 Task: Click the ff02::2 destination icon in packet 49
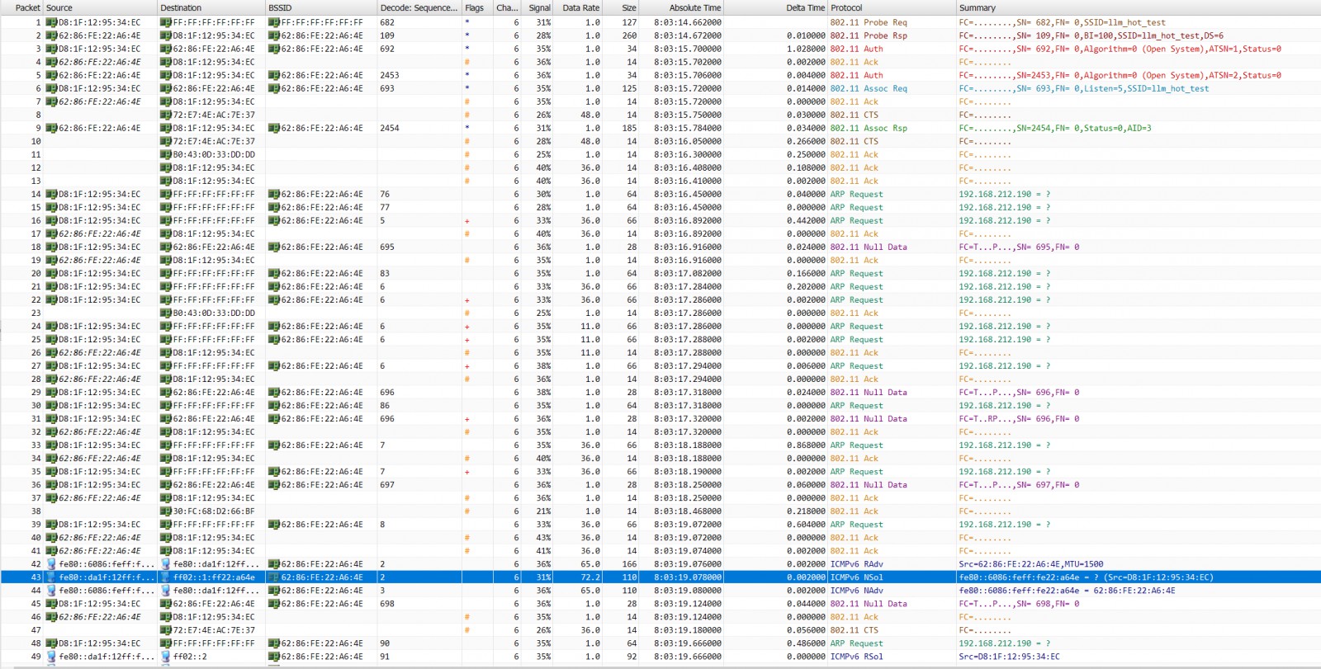point(166,657)
